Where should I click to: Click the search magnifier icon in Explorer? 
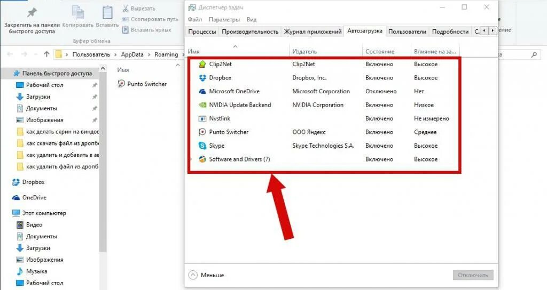coord(534,55)
